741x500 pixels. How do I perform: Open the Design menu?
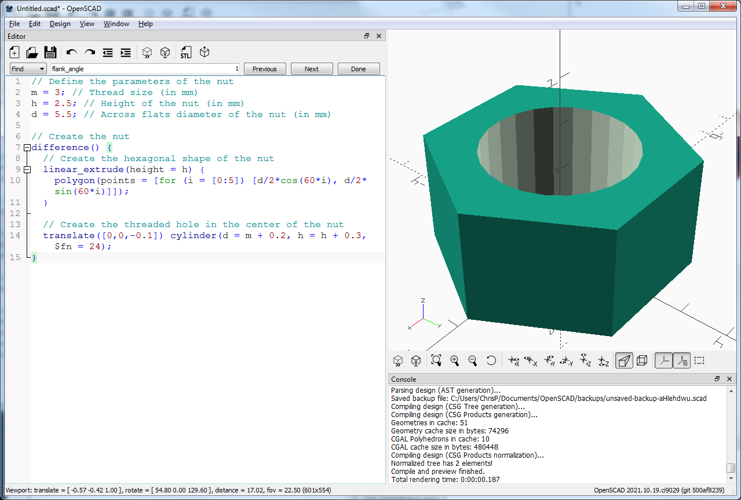(60, 24)
